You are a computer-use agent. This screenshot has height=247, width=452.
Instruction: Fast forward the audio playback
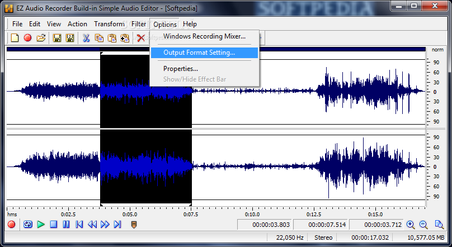[105, 224]
